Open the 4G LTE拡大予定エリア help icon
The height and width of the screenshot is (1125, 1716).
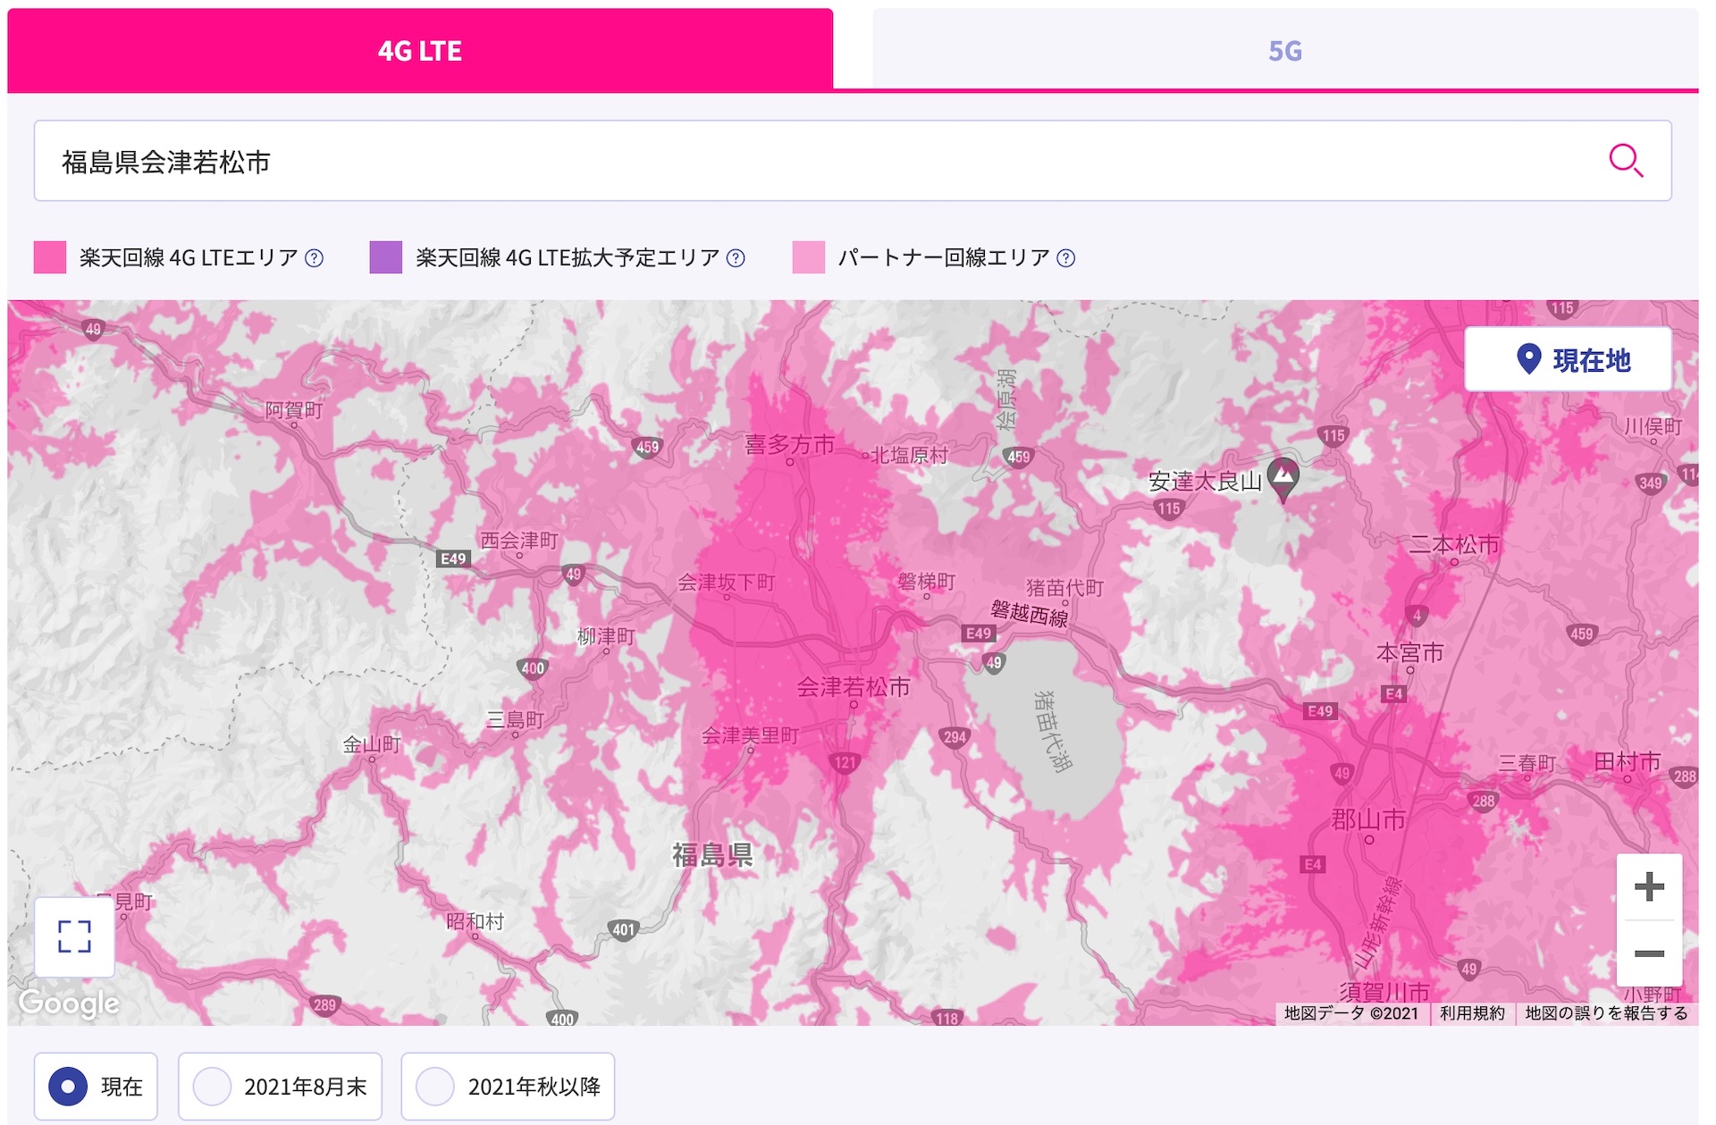pos(736,257)
